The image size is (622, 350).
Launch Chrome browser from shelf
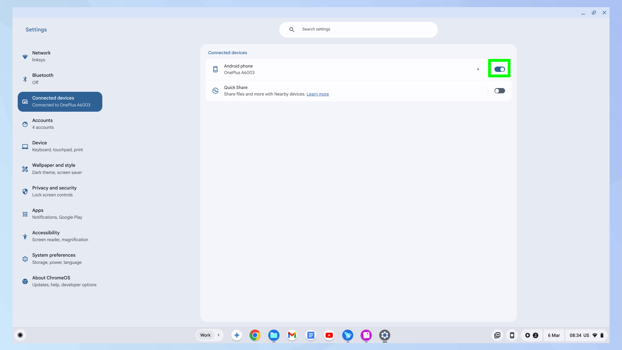[x=255, y=335]
